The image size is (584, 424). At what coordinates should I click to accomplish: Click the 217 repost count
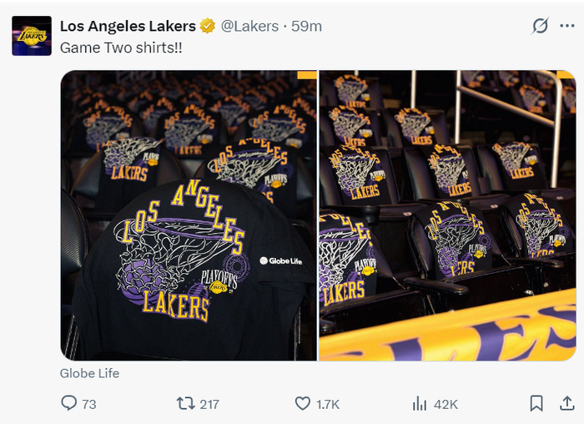coord(209,404)
